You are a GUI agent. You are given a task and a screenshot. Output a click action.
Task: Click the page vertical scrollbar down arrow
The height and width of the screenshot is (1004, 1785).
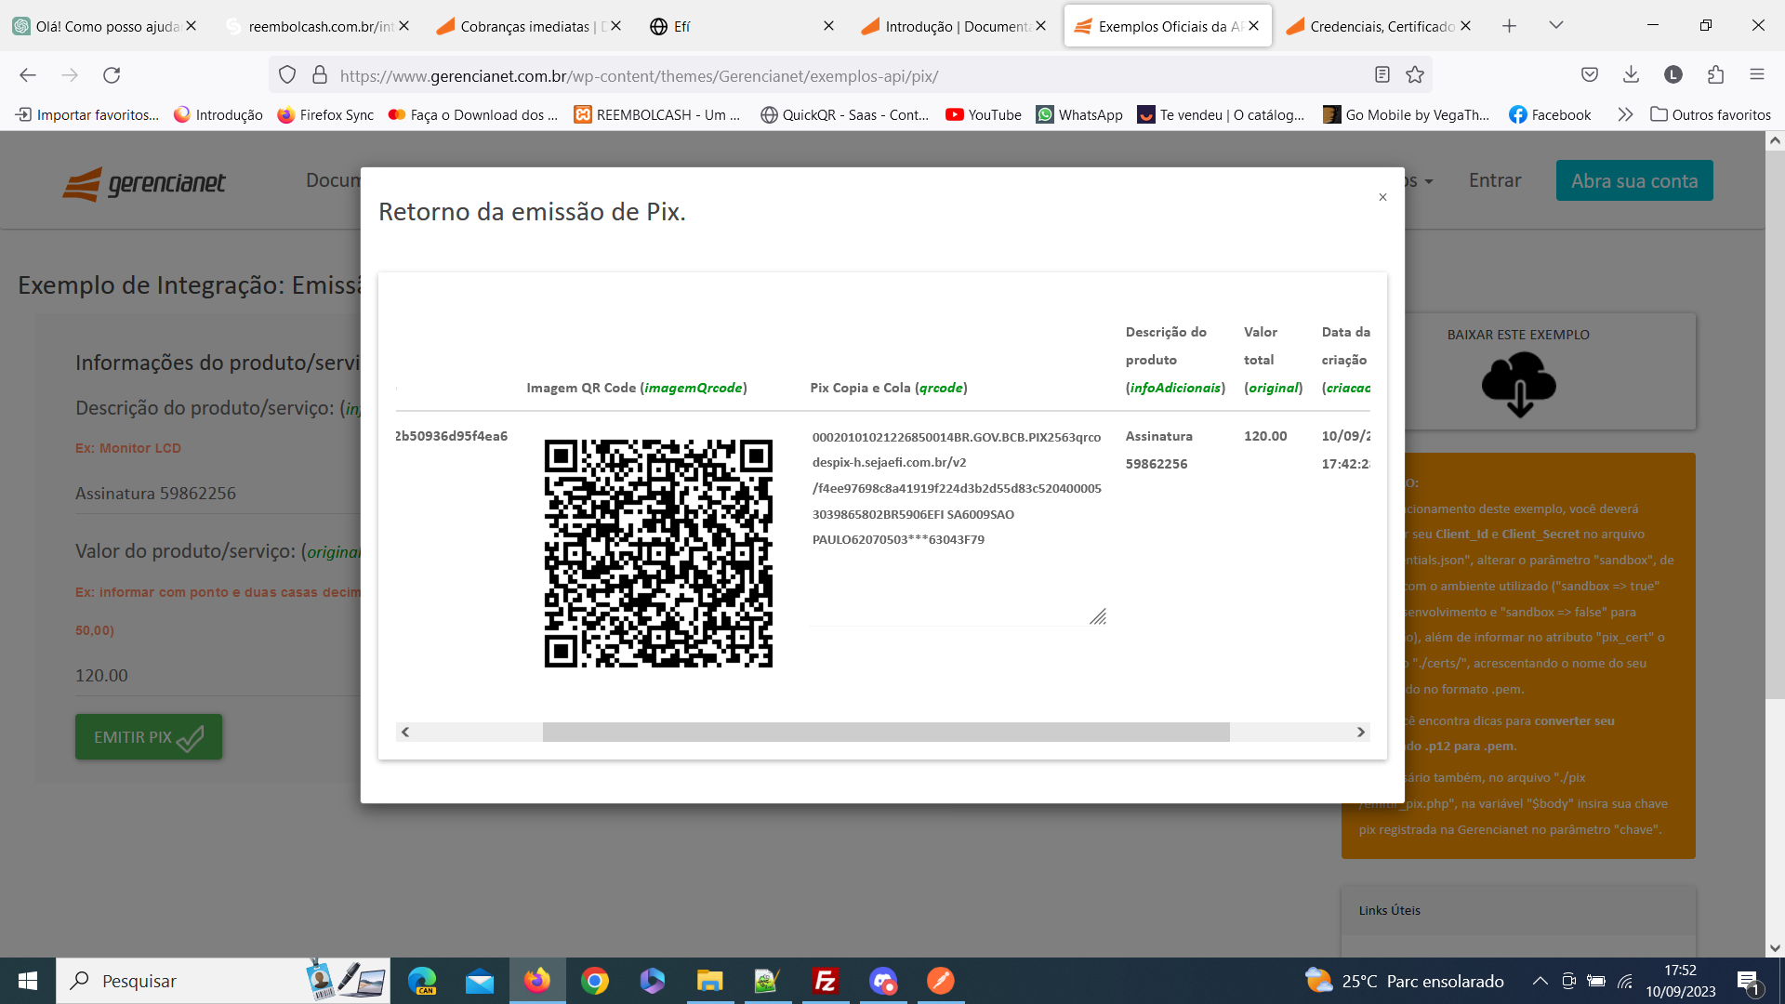click(x=1775, y=948)
